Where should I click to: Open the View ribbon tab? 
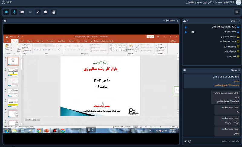79,41
